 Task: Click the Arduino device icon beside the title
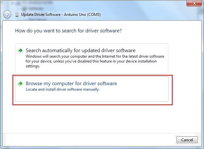pos(17,14)
